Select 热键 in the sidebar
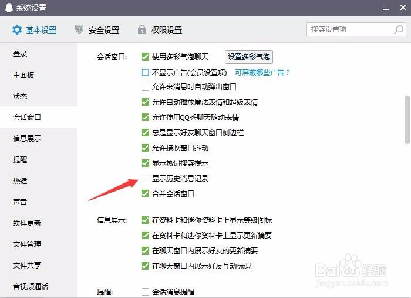This screenshot has height=298, width=411. (38, 181)
